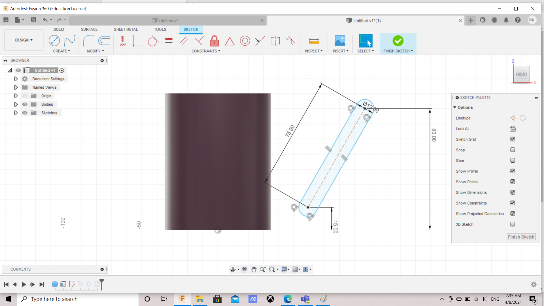Apply the Equal constraint
Image resolution: width=544 pixels, height=306 pixels.
coord(169,41)
